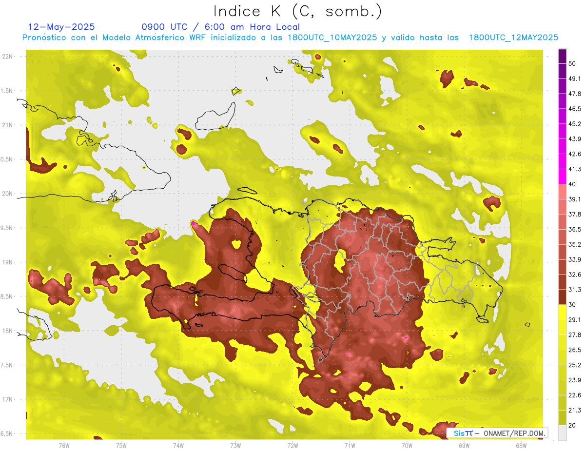Click the "20N" latitude label
The height and width of the screenshot is (452, 585).
point(7,194)
